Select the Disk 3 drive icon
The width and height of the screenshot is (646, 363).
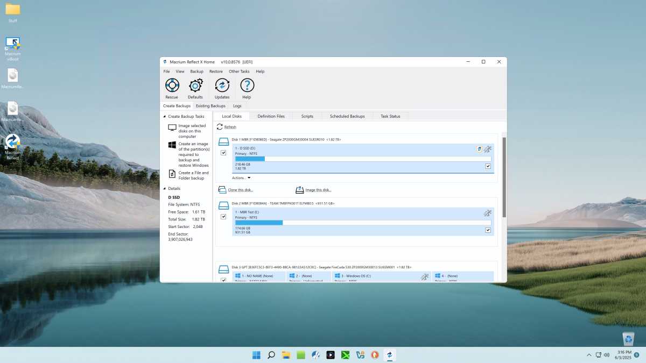pos(223,268)
